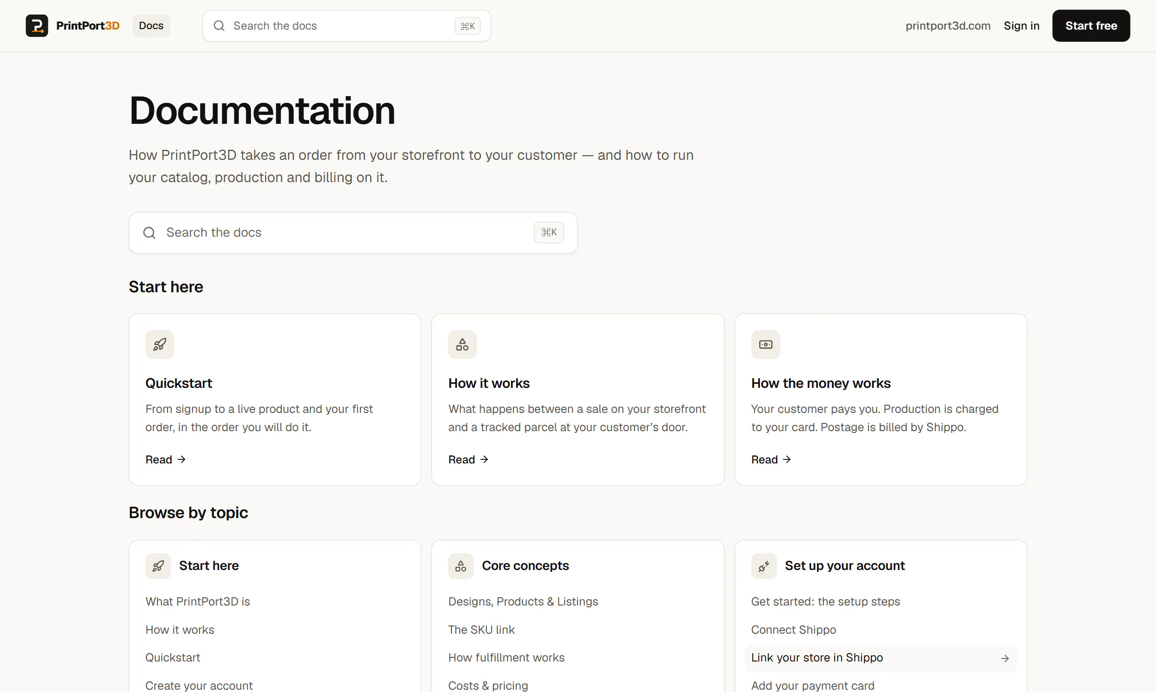
Task: Click the Quickstart card description text
Action: tap(259, 418)
